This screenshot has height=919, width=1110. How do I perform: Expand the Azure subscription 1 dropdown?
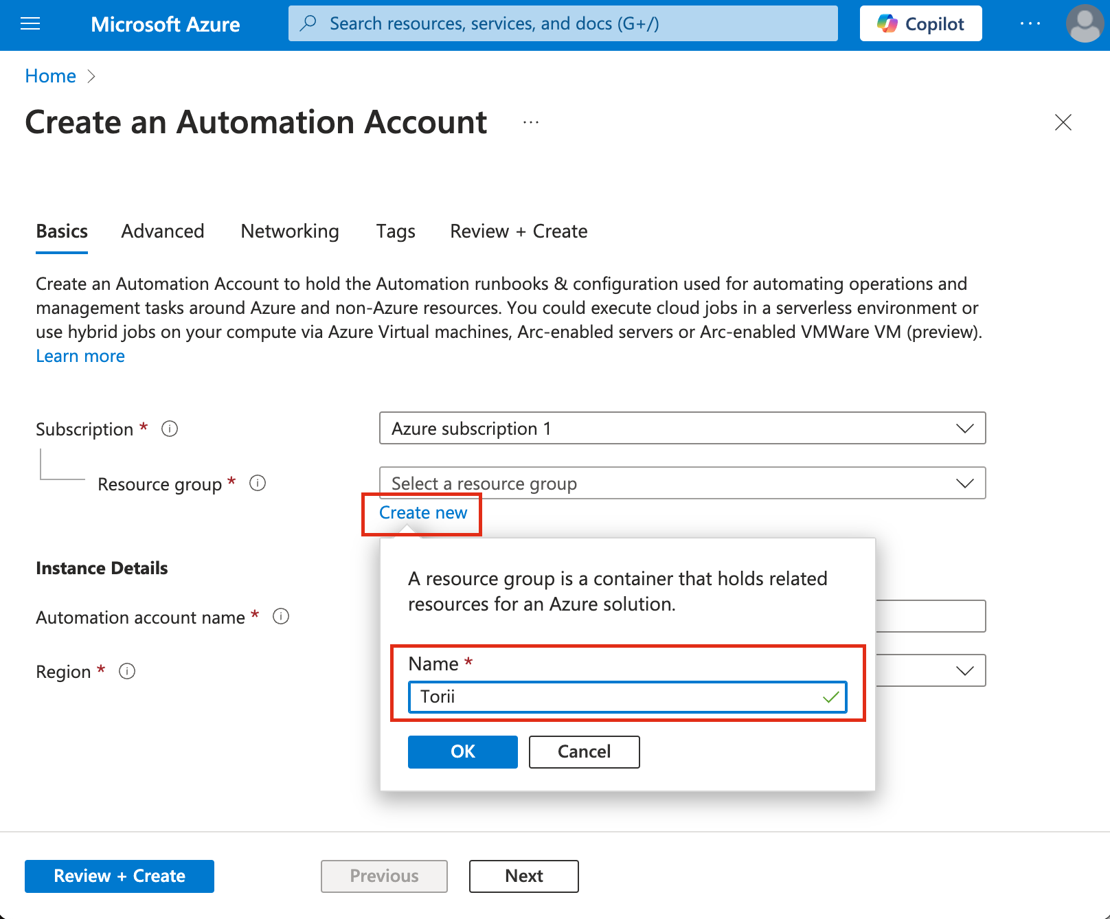682,428
